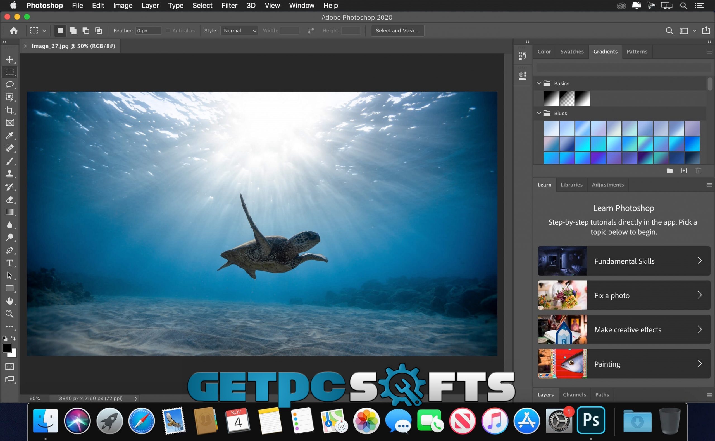715x441 pixels.
Task: Create a new gradient group folder
Action: [669, 171]
